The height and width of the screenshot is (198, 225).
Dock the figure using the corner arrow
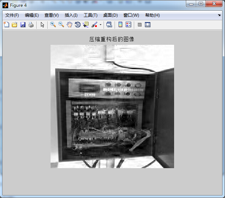click(x=219, y=15)
